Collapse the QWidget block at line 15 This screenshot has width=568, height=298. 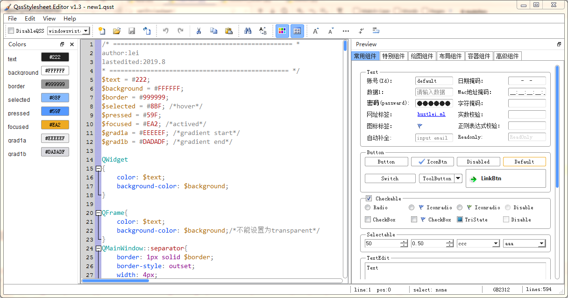coord(98,169)
